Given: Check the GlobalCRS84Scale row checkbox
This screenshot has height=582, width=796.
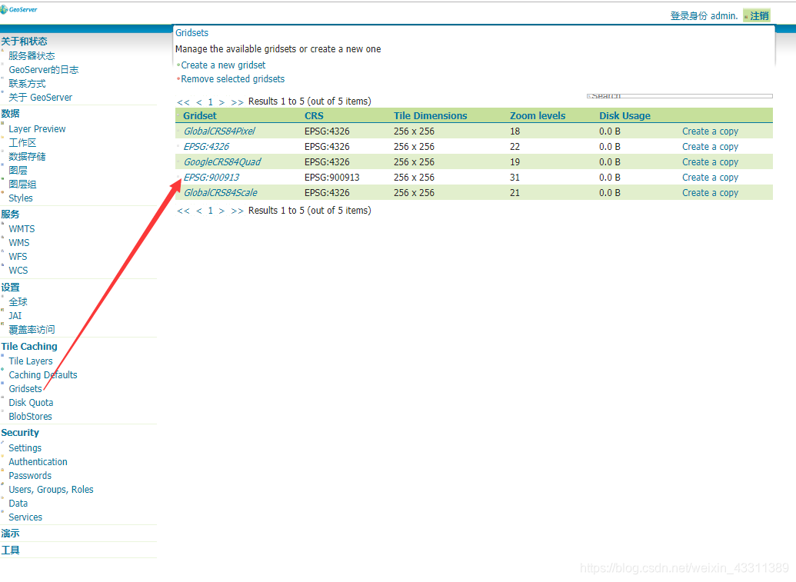Looking at the screenshot, I should tap(178, 192).
